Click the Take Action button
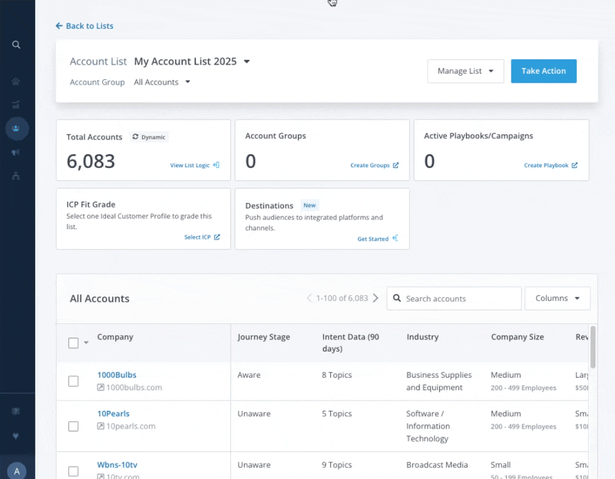Viewport: 615px width, 479px height. point(544,71)
